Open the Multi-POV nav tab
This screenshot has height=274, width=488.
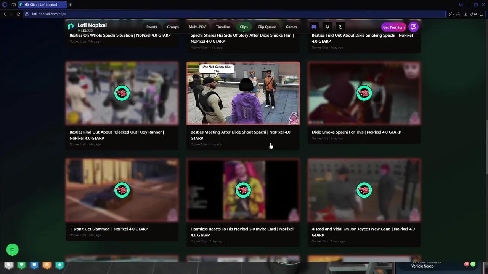(x=197, y=27)
